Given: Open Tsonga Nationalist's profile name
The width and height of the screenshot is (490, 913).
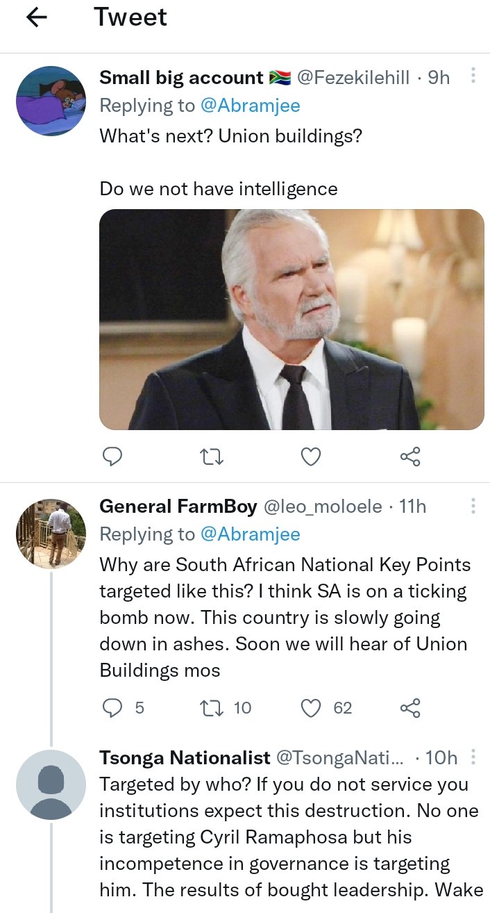Looking at the screenshot, I should (x=185, y=757).
